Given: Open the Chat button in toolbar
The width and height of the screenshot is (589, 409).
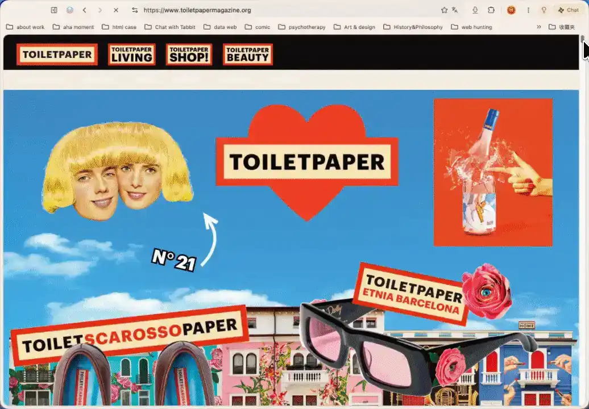Looking at the screenshot, I should click(568, 10).
